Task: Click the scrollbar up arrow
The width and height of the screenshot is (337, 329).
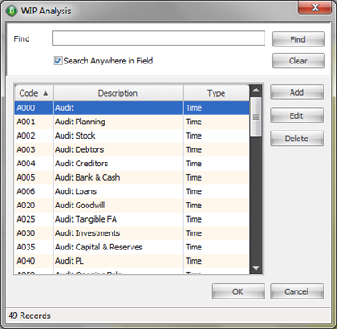Action: (256, 90)
